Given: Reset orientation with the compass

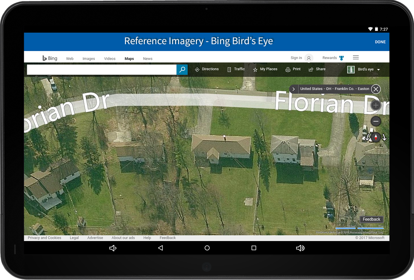Looking at the screenshot, I should pyautogui.click(x=376, y=137).
